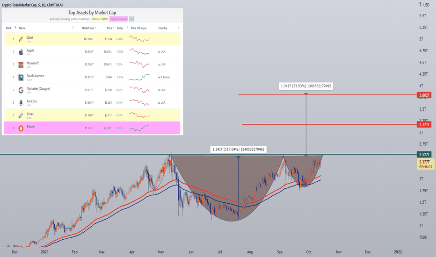The height and width of the screenshot is (257, 436).
Task: Click Alphabet's price '$2,758'
Action: click(109, 90)
